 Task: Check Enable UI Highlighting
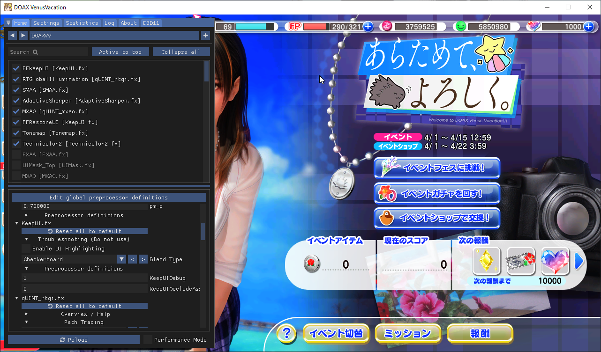pyautogui.click(x=26, y=249)
